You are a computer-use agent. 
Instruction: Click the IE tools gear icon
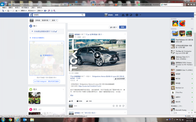click(x=194, y=5)
